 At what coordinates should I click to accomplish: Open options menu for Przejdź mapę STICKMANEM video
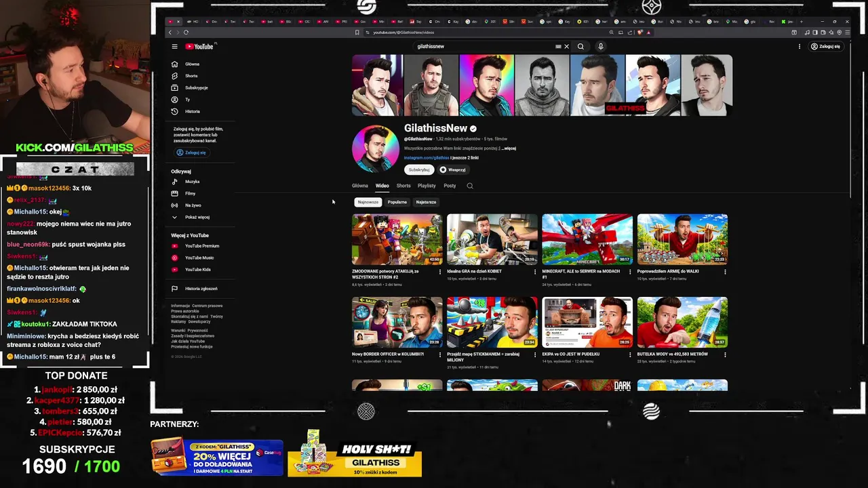pyautogui.click(x=535, y=354)
